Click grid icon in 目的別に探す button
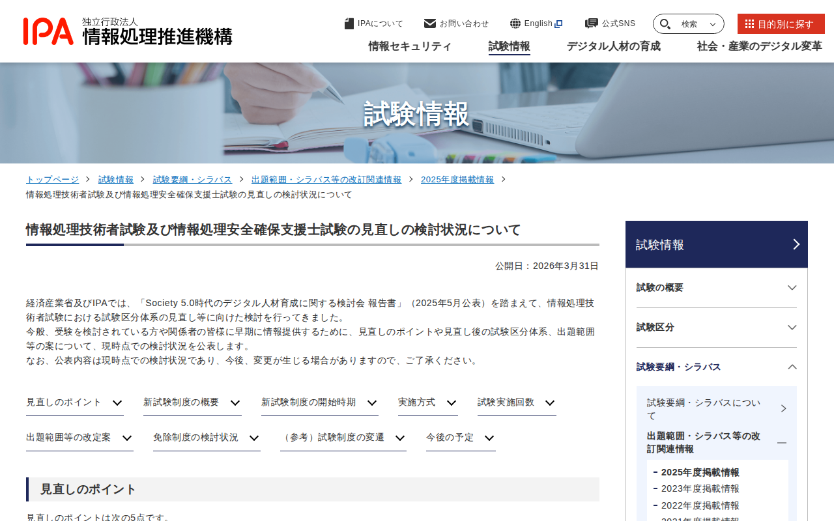The width and height of the screenshot is (834, 521). (749, 23)
